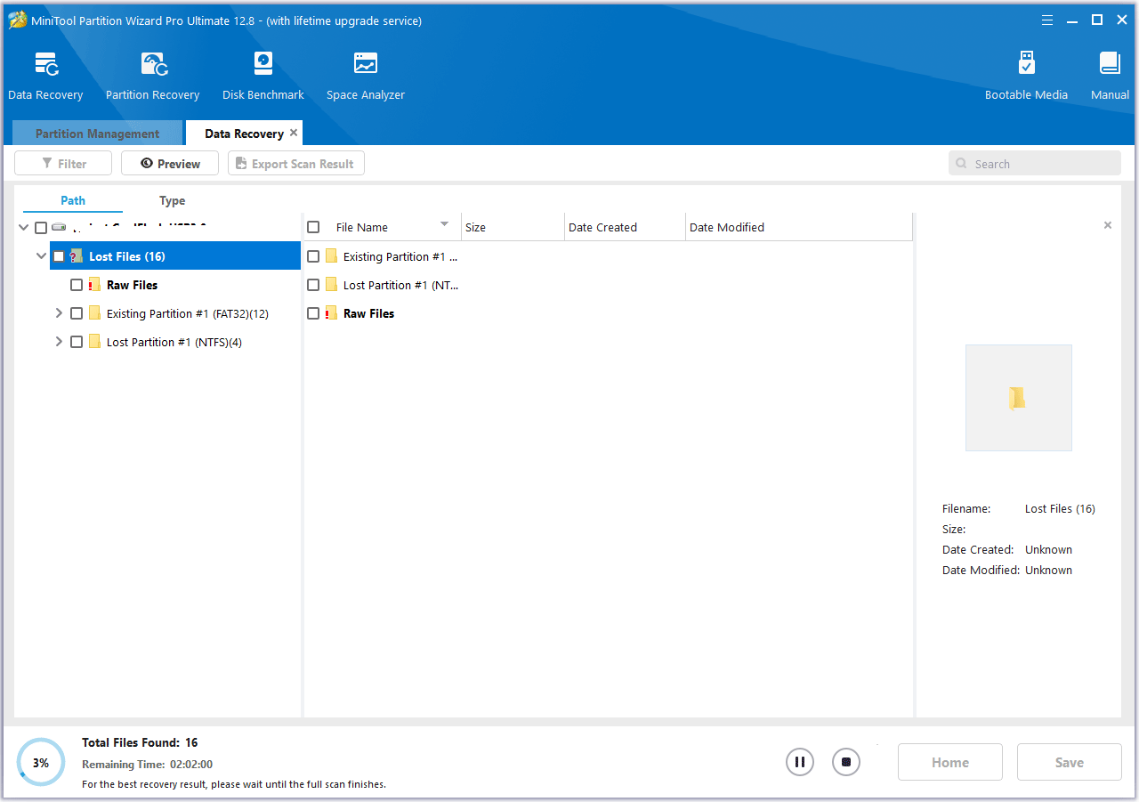The height and width of the screenshot is (802, 1139).
Task: Open the title bar hamburger menu
Action: [1047, 20]
